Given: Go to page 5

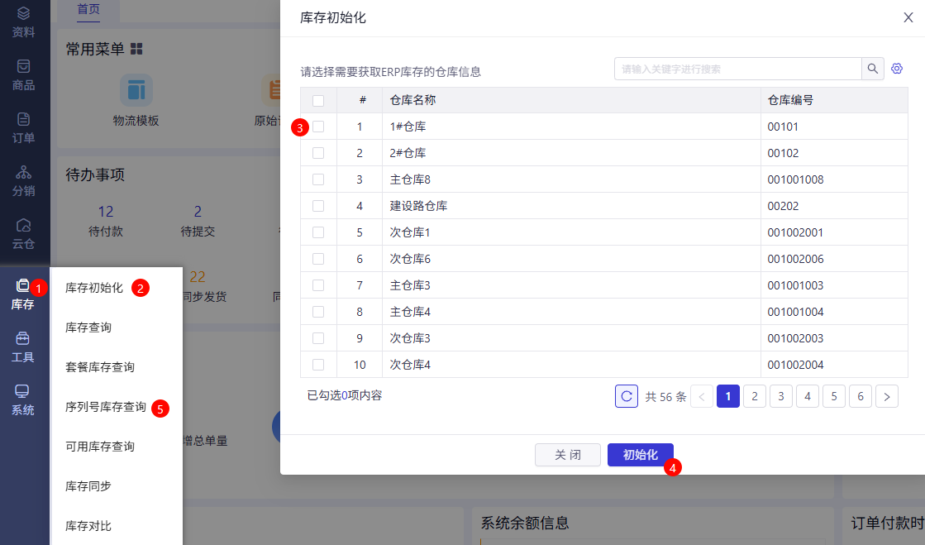Looking at the screenshot, I should (834, 396).
